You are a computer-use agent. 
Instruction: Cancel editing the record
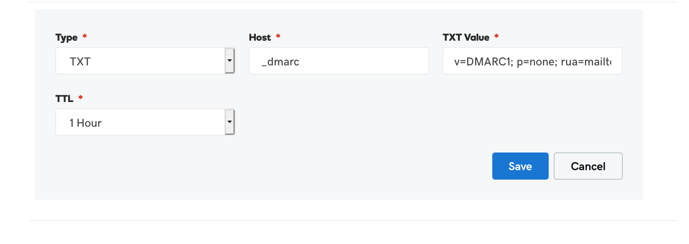tap(588, 166)
